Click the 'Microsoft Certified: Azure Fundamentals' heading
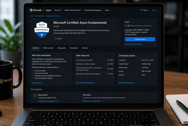The image size is (188, 126). pos(80,23)
